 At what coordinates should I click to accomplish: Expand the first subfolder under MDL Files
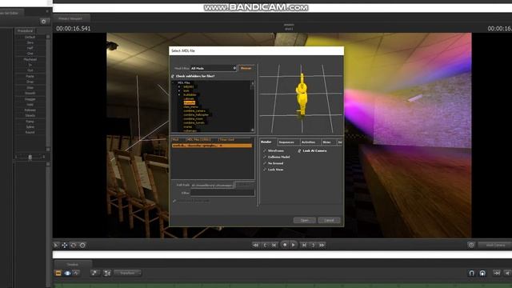coord(179,87)
